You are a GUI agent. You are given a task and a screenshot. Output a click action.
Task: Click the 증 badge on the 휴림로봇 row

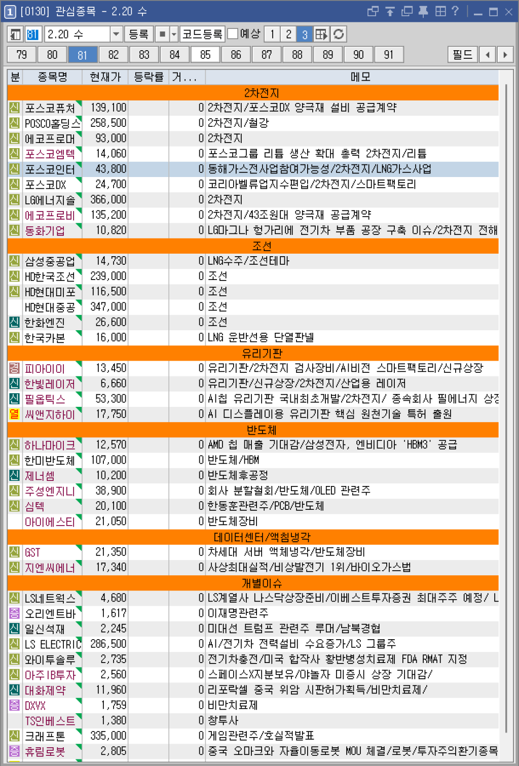pyautogui.click(x=15, y=751)
